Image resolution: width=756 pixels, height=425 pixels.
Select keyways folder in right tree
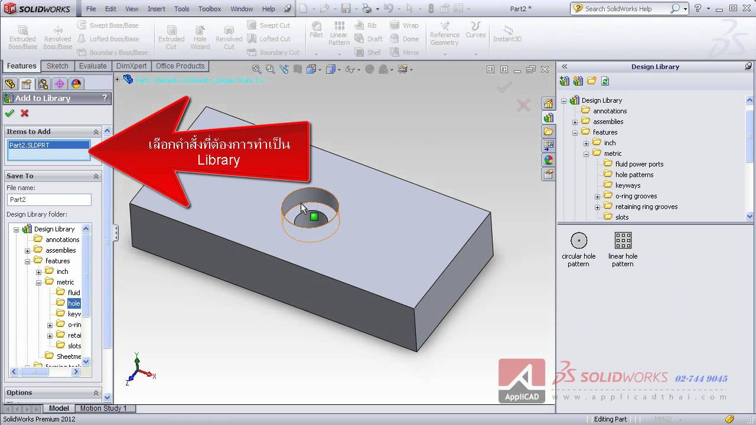628,185
